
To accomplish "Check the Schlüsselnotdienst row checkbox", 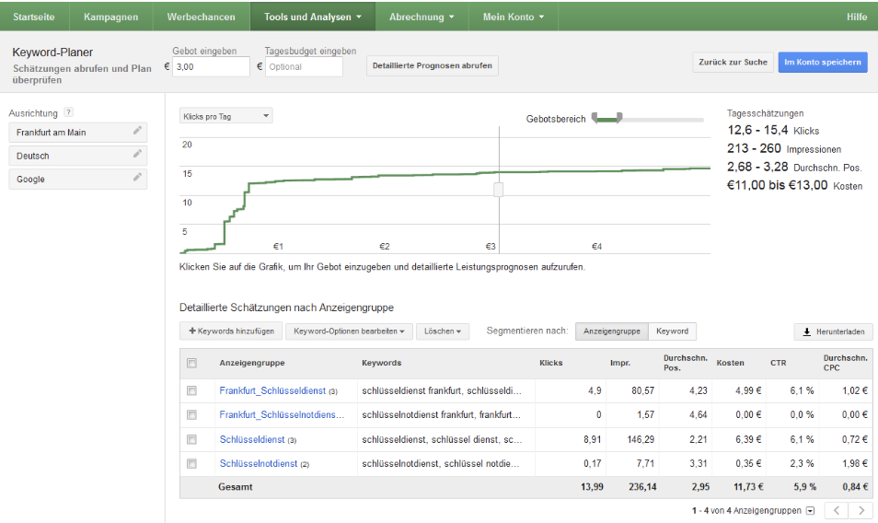I will click(192, 464).
